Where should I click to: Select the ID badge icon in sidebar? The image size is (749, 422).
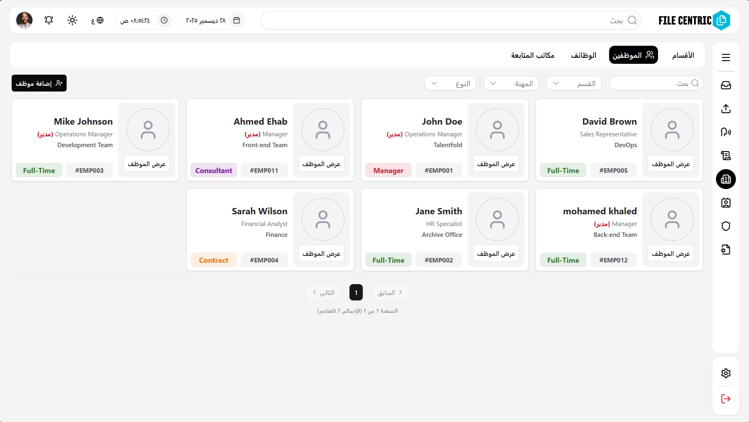coord(726,203)
